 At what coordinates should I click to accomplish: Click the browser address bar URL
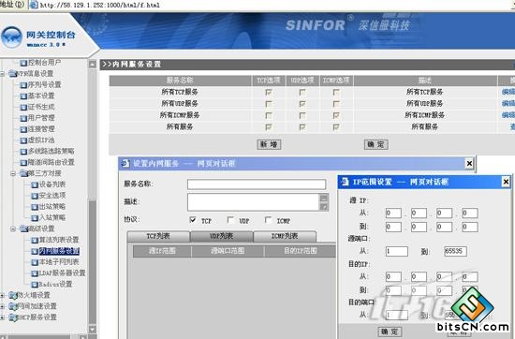(x=100, y=5)
